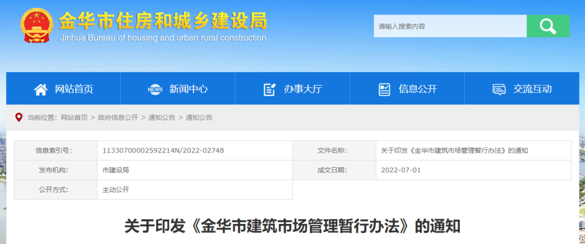Click the chat bubble icon beside 交流互动
Viewport: 585px width, 244px height.
(x=499, y=89)
